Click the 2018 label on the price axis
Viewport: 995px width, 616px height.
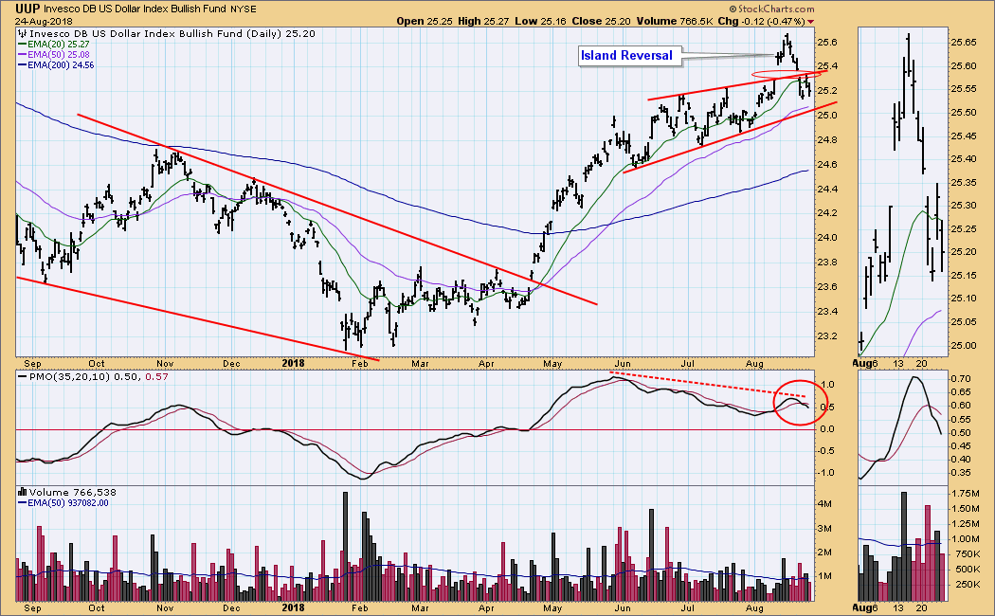point(293,364)
